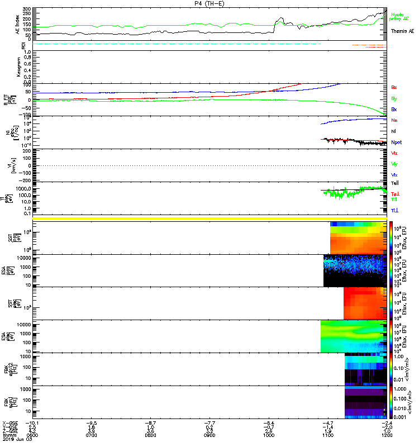This screenshot has height=447, width=419.
Task: Click the X-GSE value -10.1
Action: pyautogui.click(x=32, y=424)
